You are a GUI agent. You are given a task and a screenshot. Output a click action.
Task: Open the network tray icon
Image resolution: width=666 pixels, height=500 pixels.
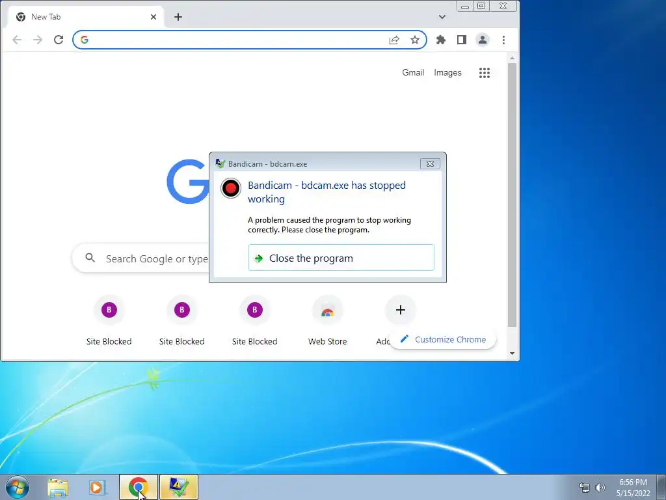(585, 488)
